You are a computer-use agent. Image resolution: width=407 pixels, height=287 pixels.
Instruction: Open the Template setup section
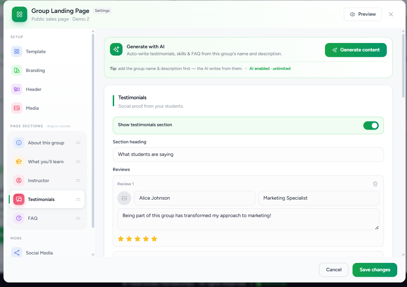48,51
